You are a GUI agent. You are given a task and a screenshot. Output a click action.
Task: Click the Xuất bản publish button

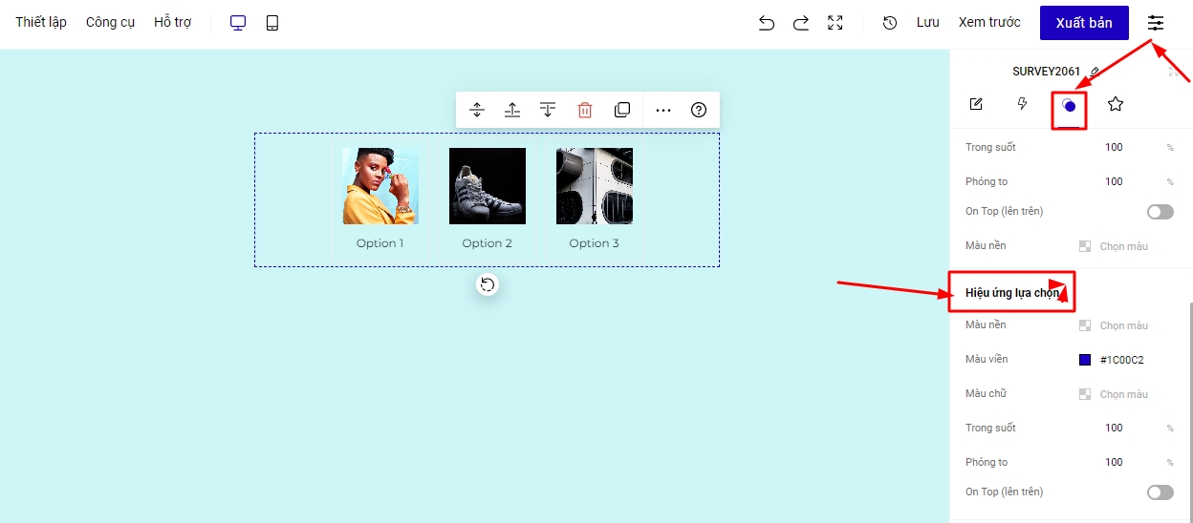click(1083, 23)
